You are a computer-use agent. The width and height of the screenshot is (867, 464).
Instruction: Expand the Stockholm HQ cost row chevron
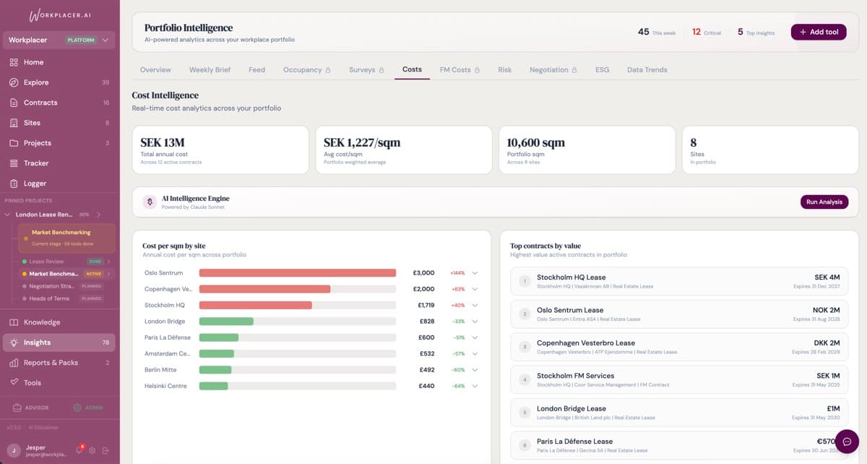coord(475,305)
